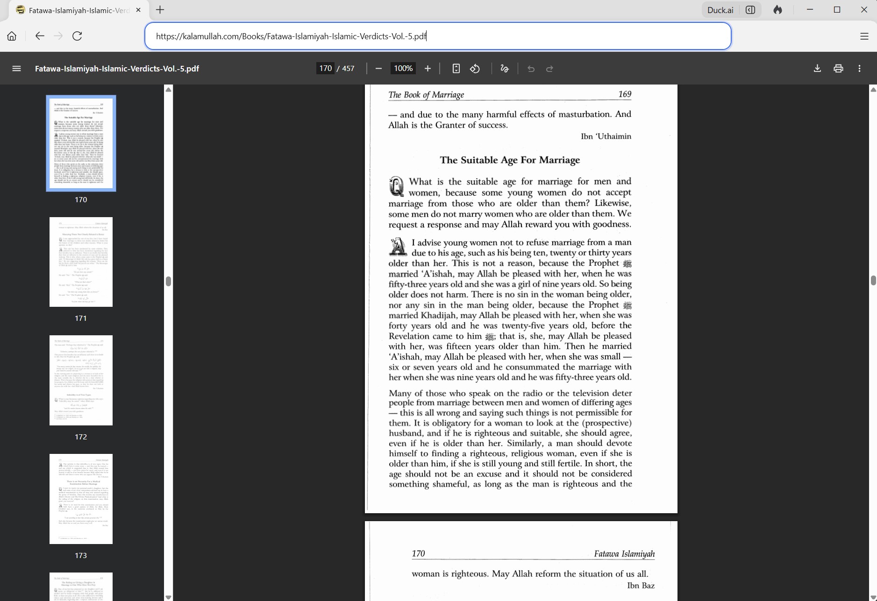Image resolution: width=877 pixels, height=601 pixels.
Task: Open the browser hamburger menu
Action: point(864,36)
